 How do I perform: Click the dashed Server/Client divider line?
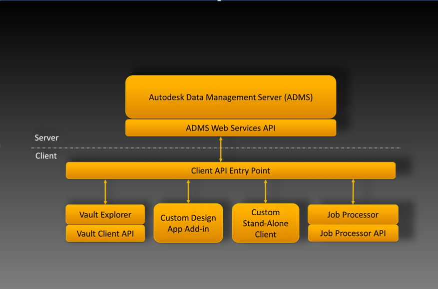point(216,147)
